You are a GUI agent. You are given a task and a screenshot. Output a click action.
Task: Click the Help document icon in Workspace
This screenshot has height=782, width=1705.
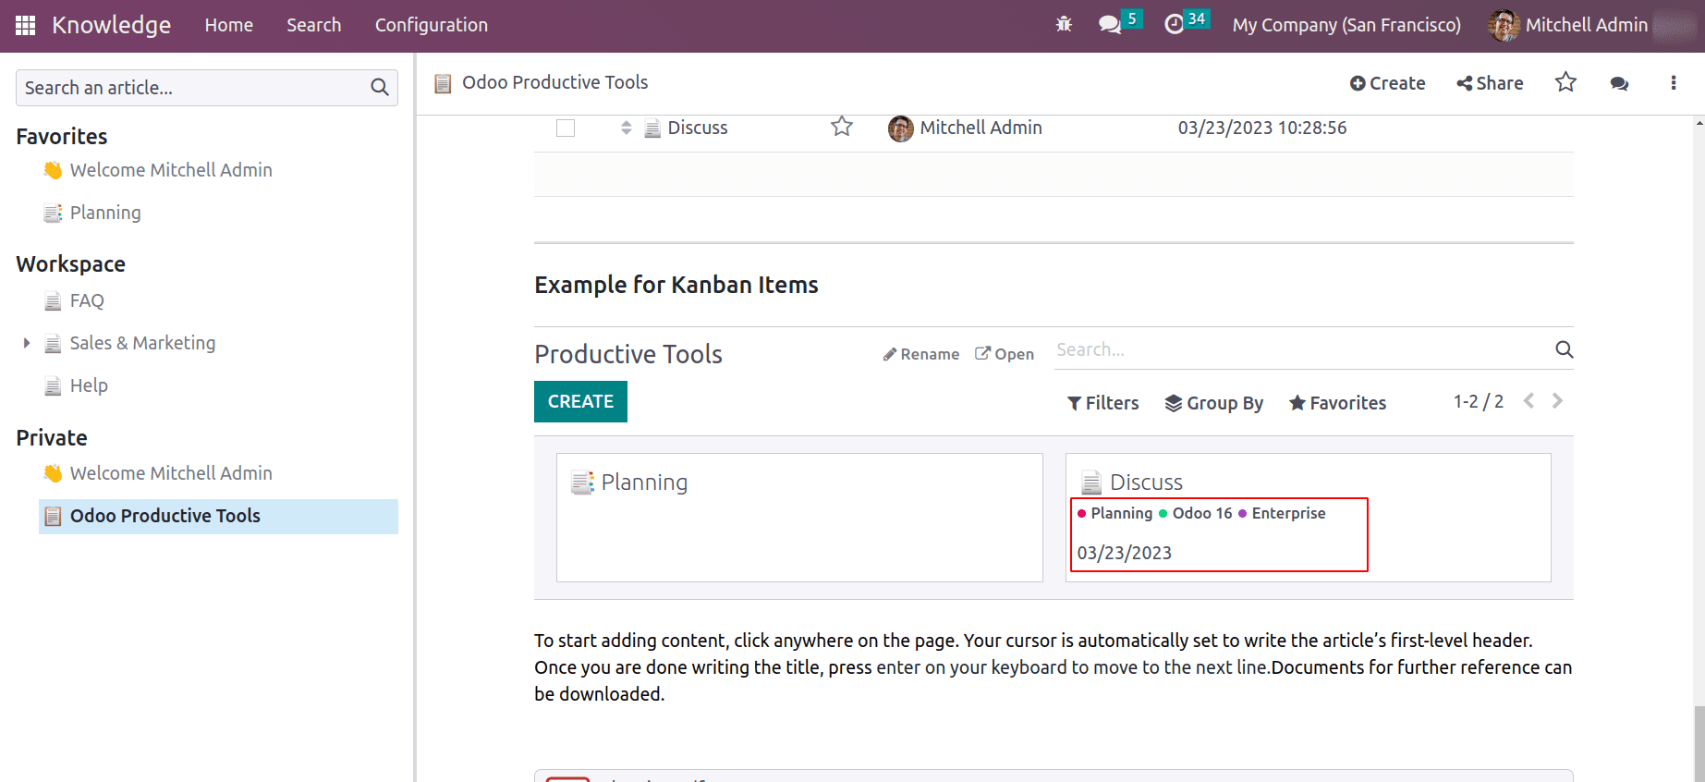click(x=53, y=386)
